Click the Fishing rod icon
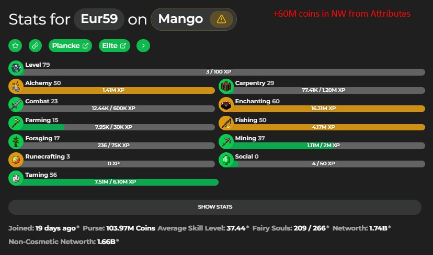 pos(226,123)
